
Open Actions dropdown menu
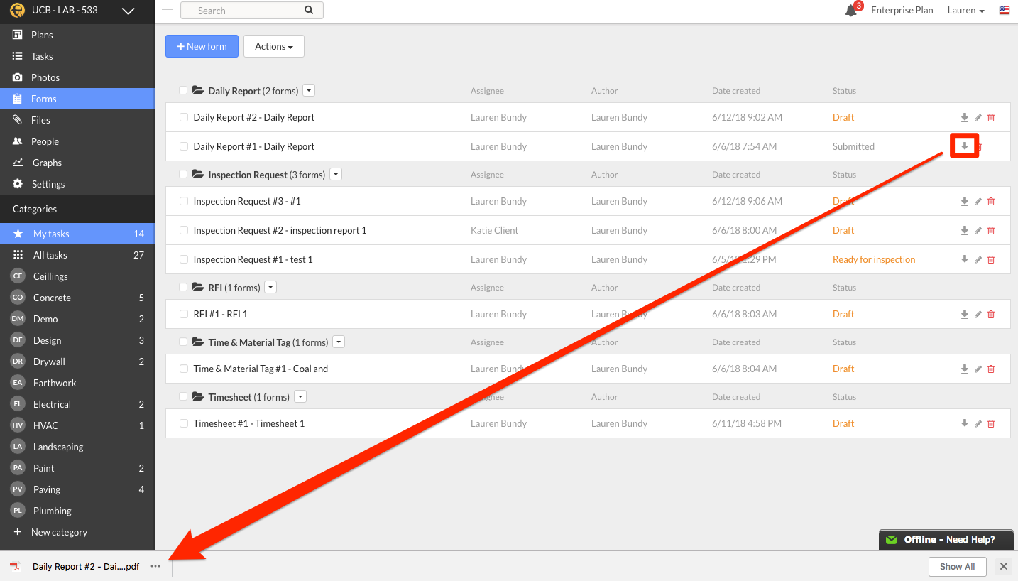click(x=274, y=46)
